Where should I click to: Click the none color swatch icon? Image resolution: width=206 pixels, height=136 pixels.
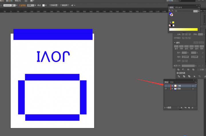[170, 25]
